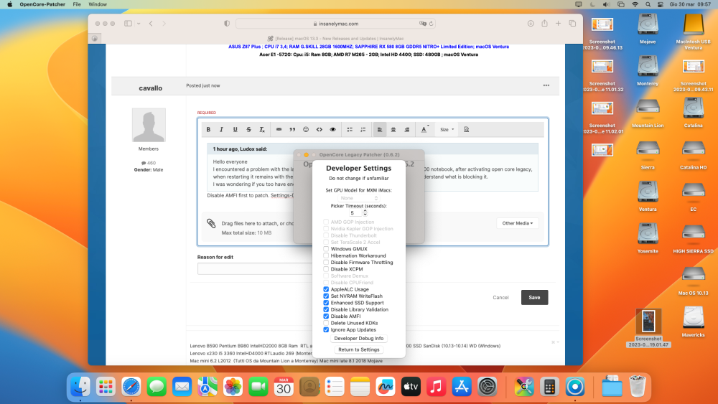Insert bulleted list in editor

click(350, 129)
